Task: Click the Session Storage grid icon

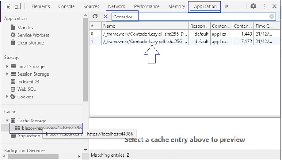Action: pos(13,74)
